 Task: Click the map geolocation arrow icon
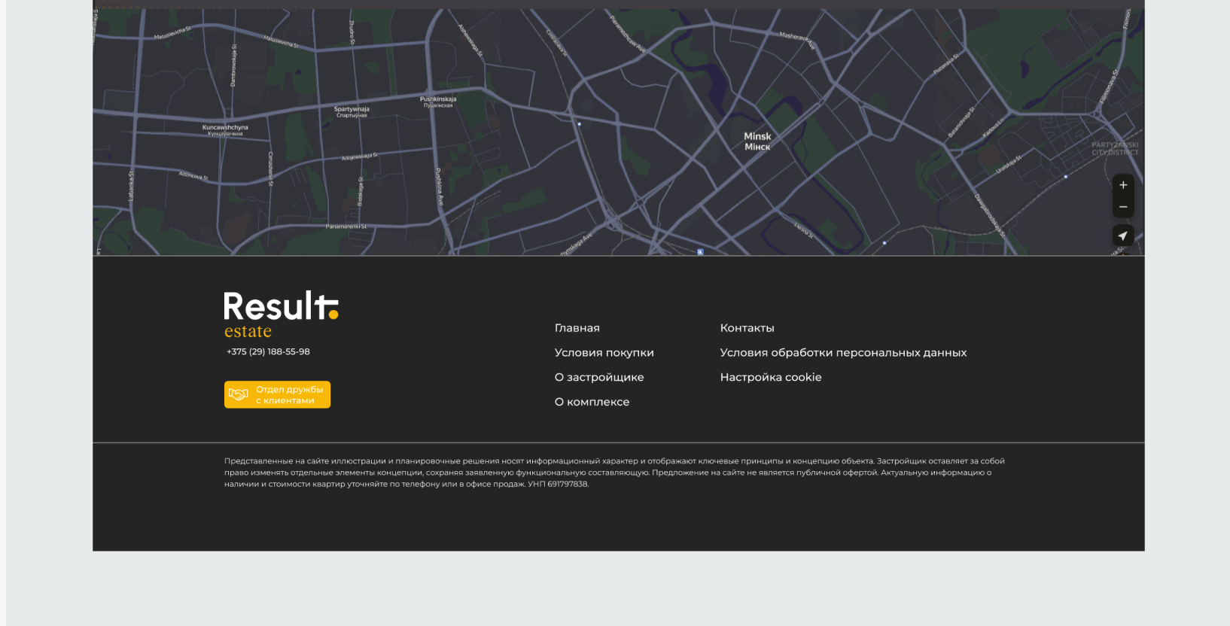[1123, 236]
